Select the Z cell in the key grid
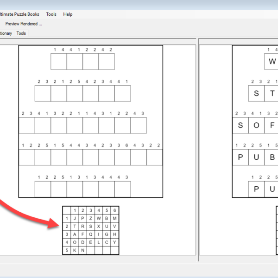Screen dimensions: 278x278 tap(90, 218)
